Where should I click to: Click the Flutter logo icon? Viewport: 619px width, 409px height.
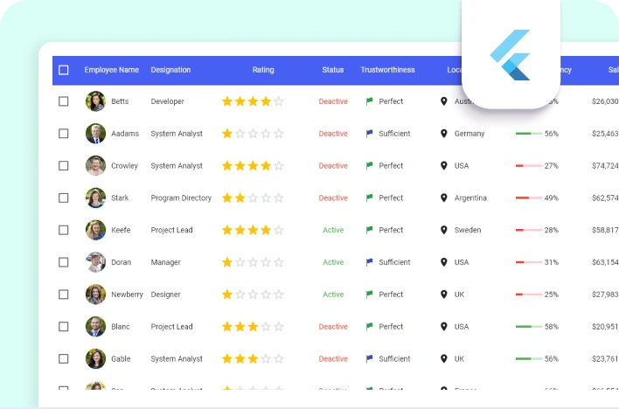tap(511, 56)
